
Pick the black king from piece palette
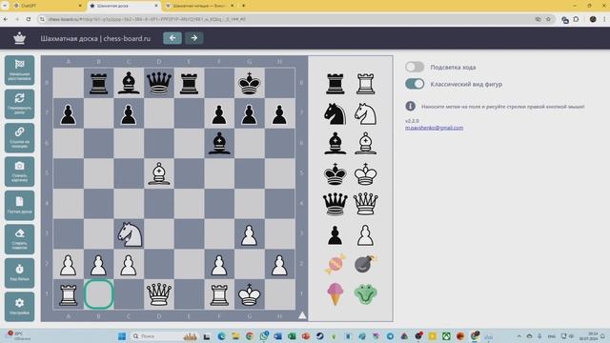335,173
